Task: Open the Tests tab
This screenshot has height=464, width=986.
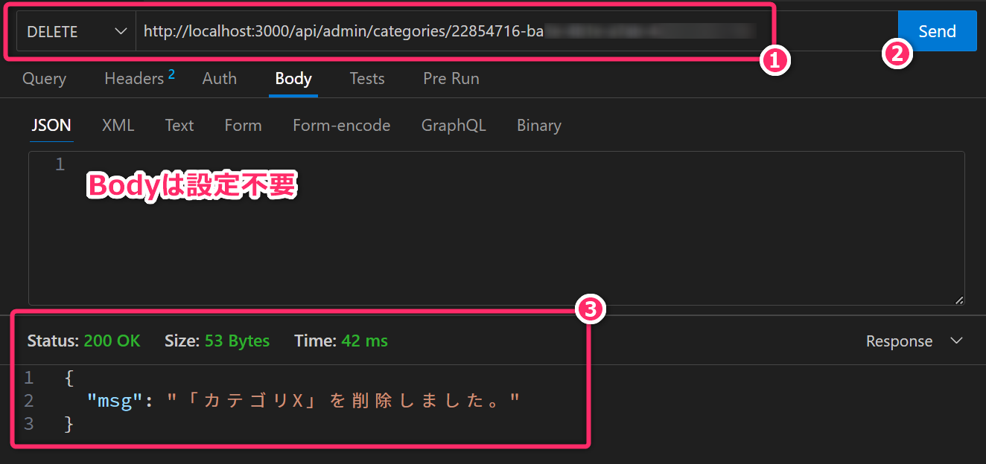Action: pyautogui.click(x=367, y=79)
